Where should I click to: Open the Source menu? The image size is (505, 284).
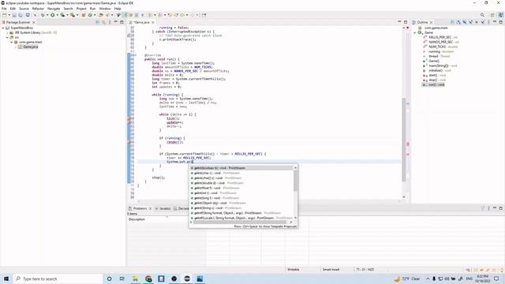[x=24, y=9]
